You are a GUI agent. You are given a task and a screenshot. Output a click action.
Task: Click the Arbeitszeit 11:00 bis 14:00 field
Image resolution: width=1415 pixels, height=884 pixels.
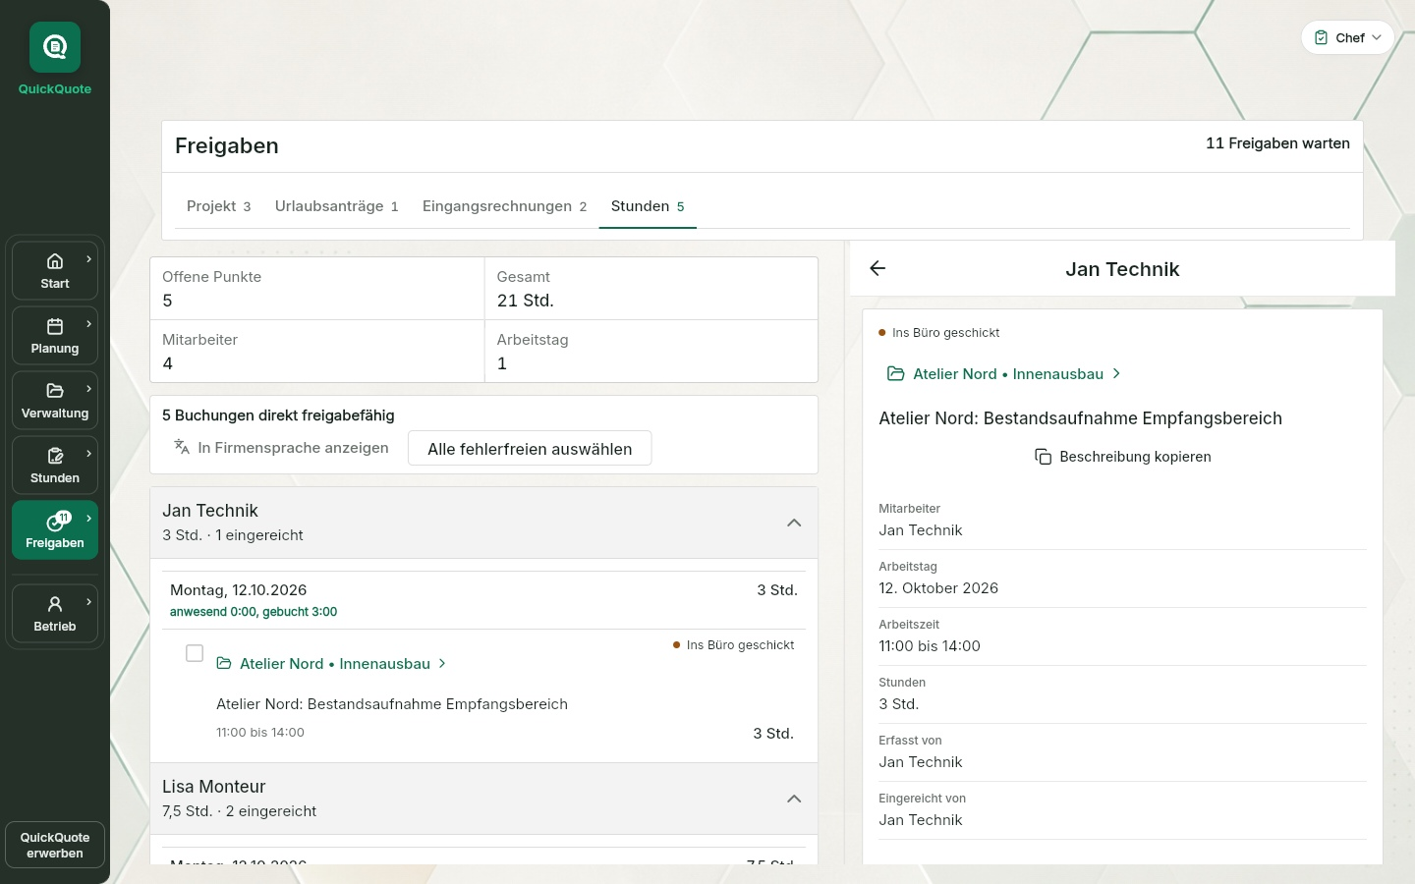click(1122, 636)
